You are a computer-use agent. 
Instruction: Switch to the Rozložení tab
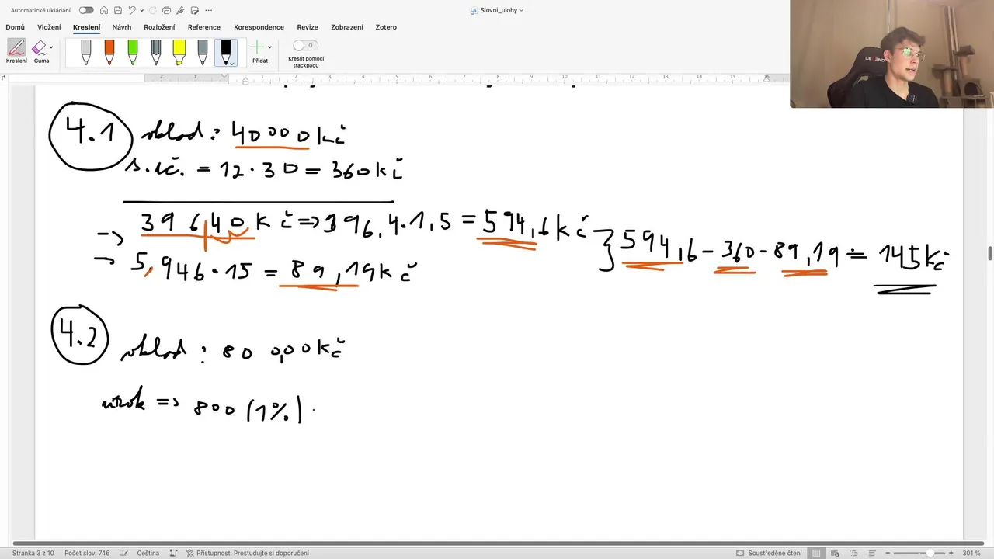tap(159, 27)
